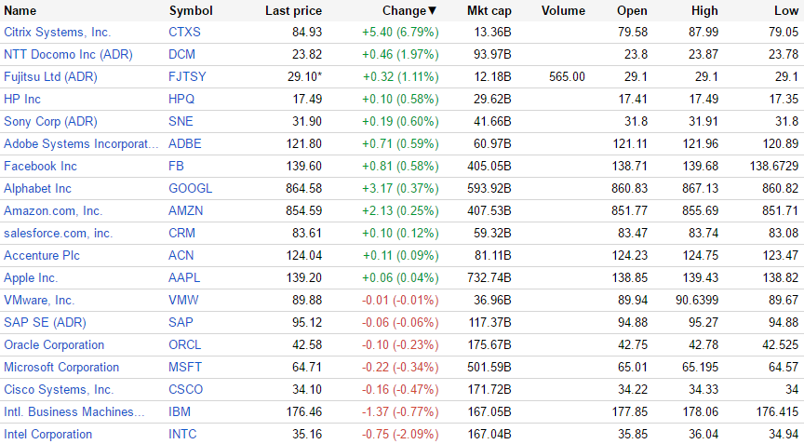Click the MSFT ticker symbol
The width and height of the screenshot is (804, 444).
pos(185,368)
